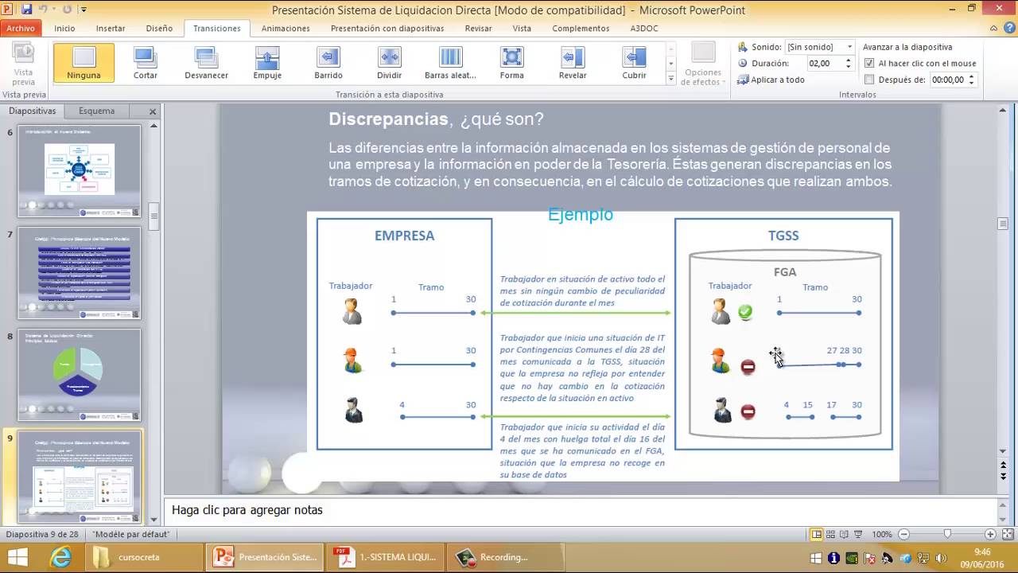
Task: Switch to Reading view in status bar
Action: click(x=844, y=535)
